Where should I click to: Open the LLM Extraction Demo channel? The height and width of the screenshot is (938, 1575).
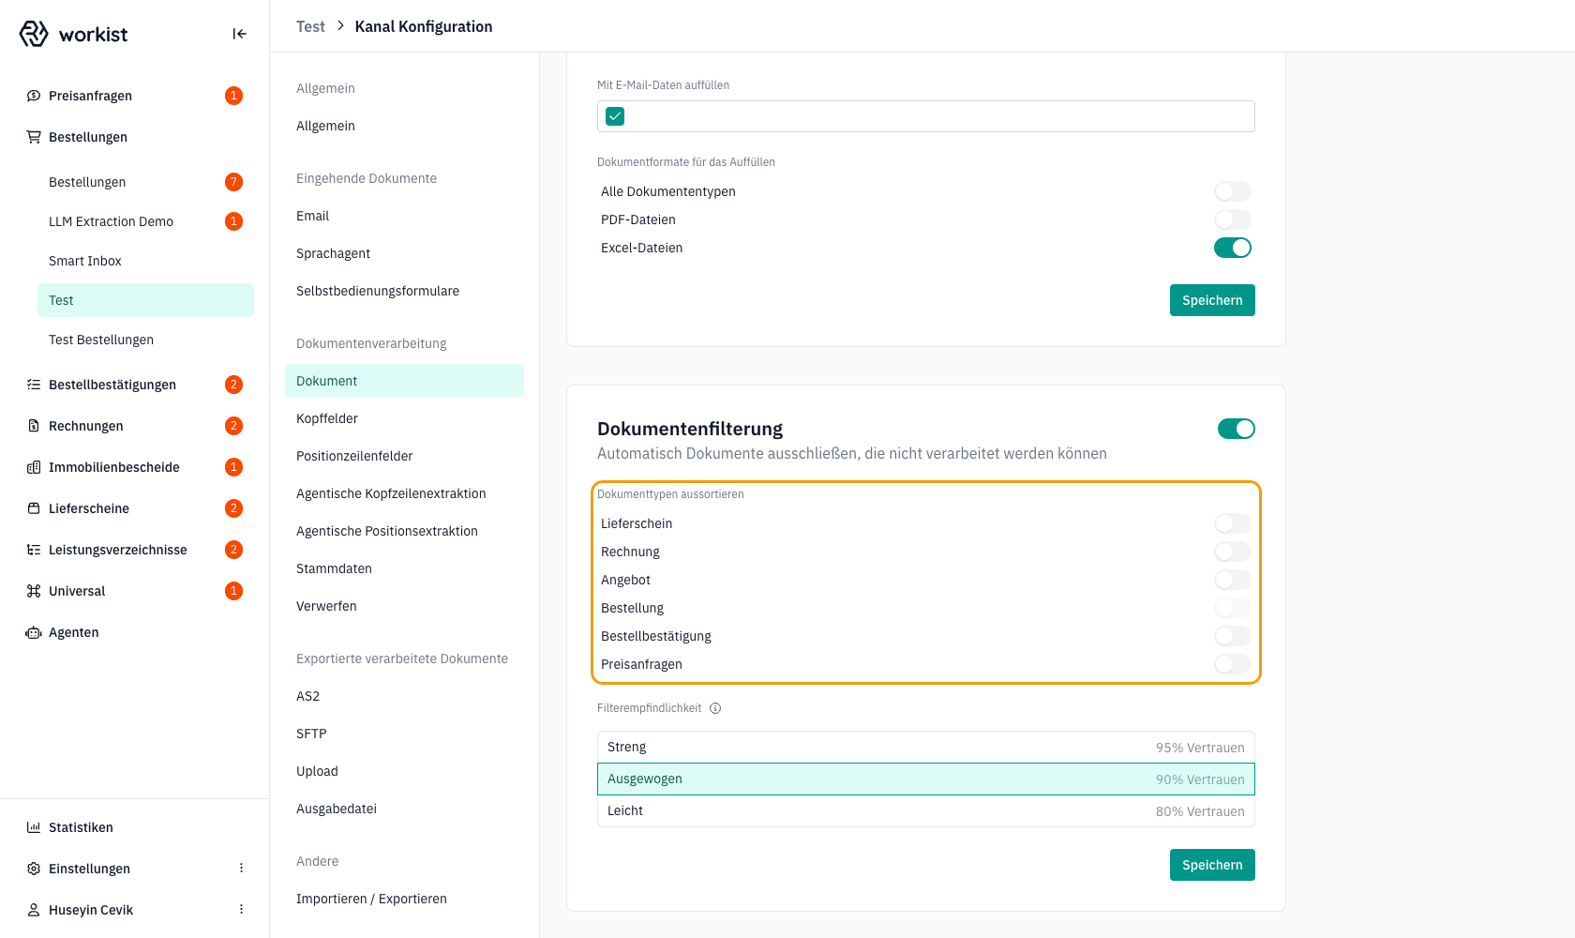coord(145,221)
